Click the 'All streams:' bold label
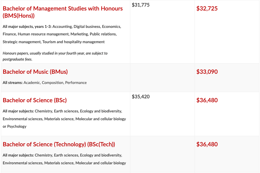 point(13,82)
